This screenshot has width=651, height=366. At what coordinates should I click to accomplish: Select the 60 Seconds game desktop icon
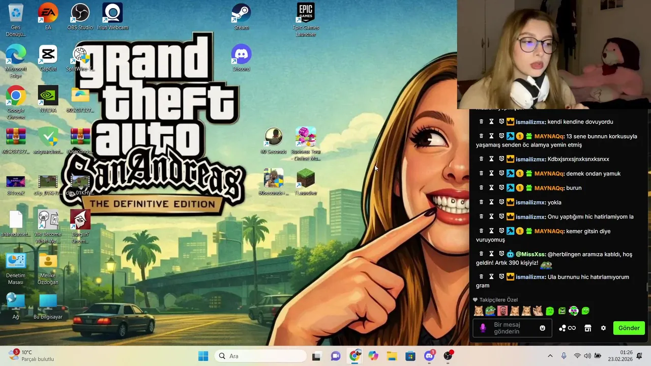(274, 141)
